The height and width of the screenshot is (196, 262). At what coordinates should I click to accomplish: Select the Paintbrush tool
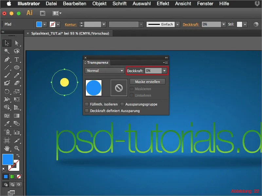pos(7,75)
